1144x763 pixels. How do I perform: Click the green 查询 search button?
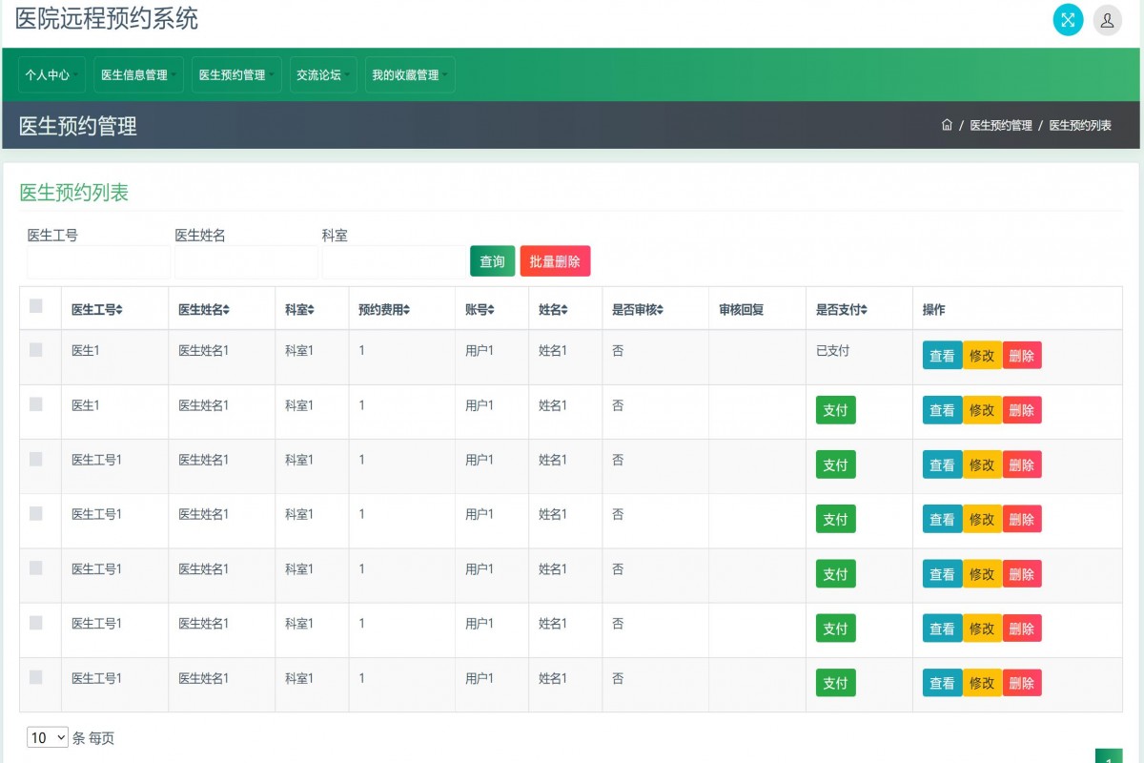tap(492, 261)
